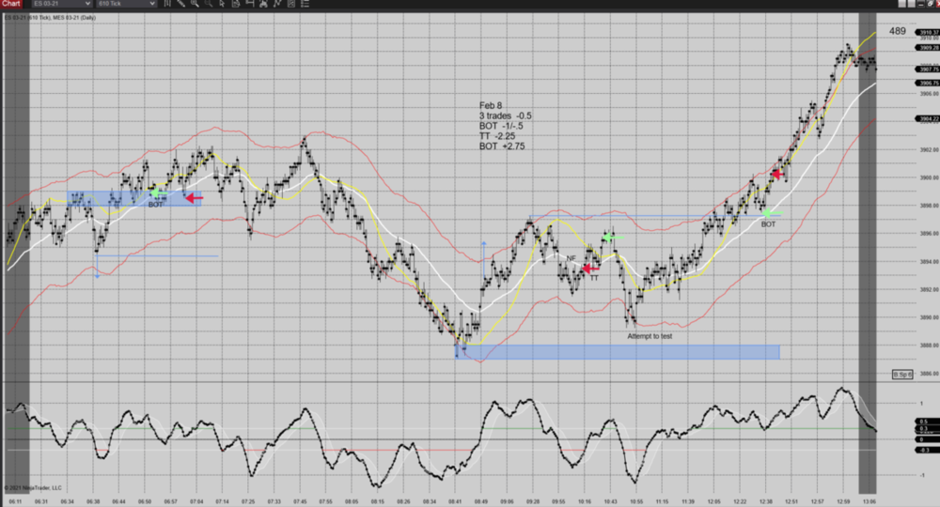This screenshot has width=940, height=507.
Task: Select the blue rectangle at session low
Action: pyautogui.click(x=620, y=352)
